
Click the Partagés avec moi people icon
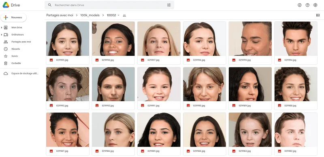(x=6, y=42)
